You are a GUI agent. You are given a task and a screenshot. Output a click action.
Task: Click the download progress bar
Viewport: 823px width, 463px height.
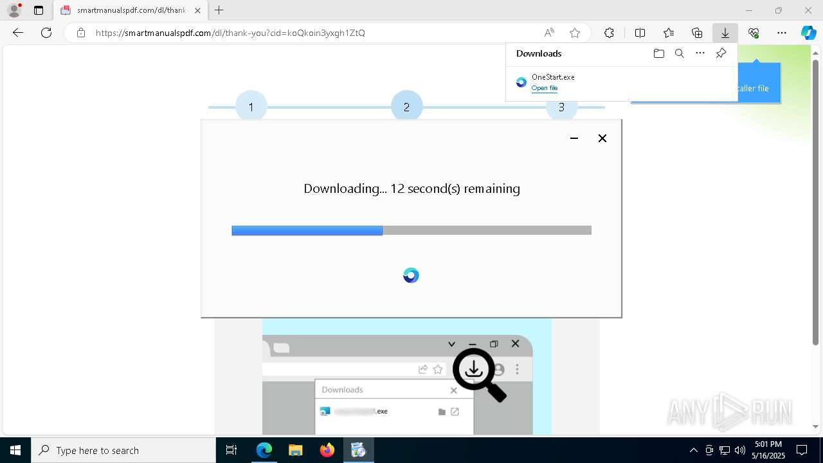click(411, 230)
